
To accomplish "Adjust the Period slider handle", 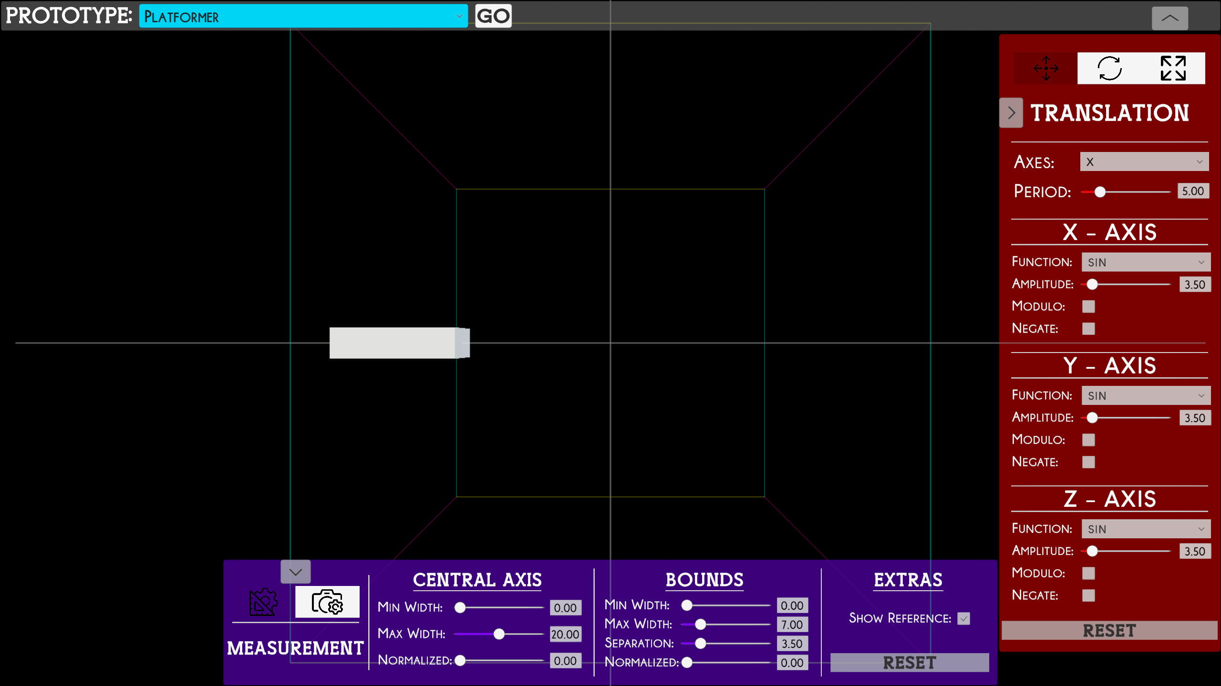I will (x=1100, y=192).
